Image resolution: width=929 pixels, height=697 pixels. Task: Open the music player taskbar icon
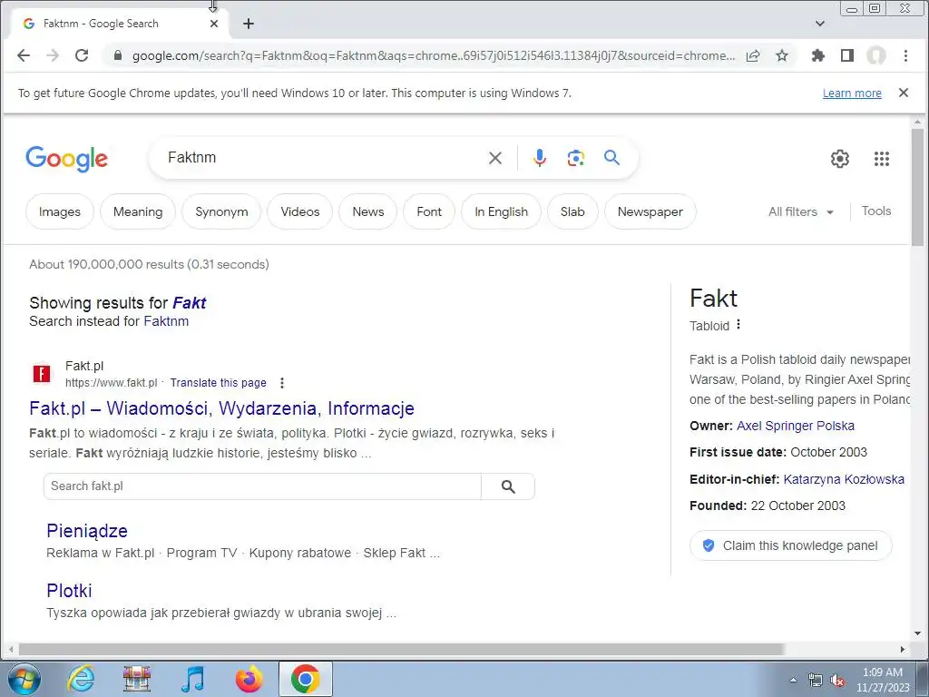point(192,679)
